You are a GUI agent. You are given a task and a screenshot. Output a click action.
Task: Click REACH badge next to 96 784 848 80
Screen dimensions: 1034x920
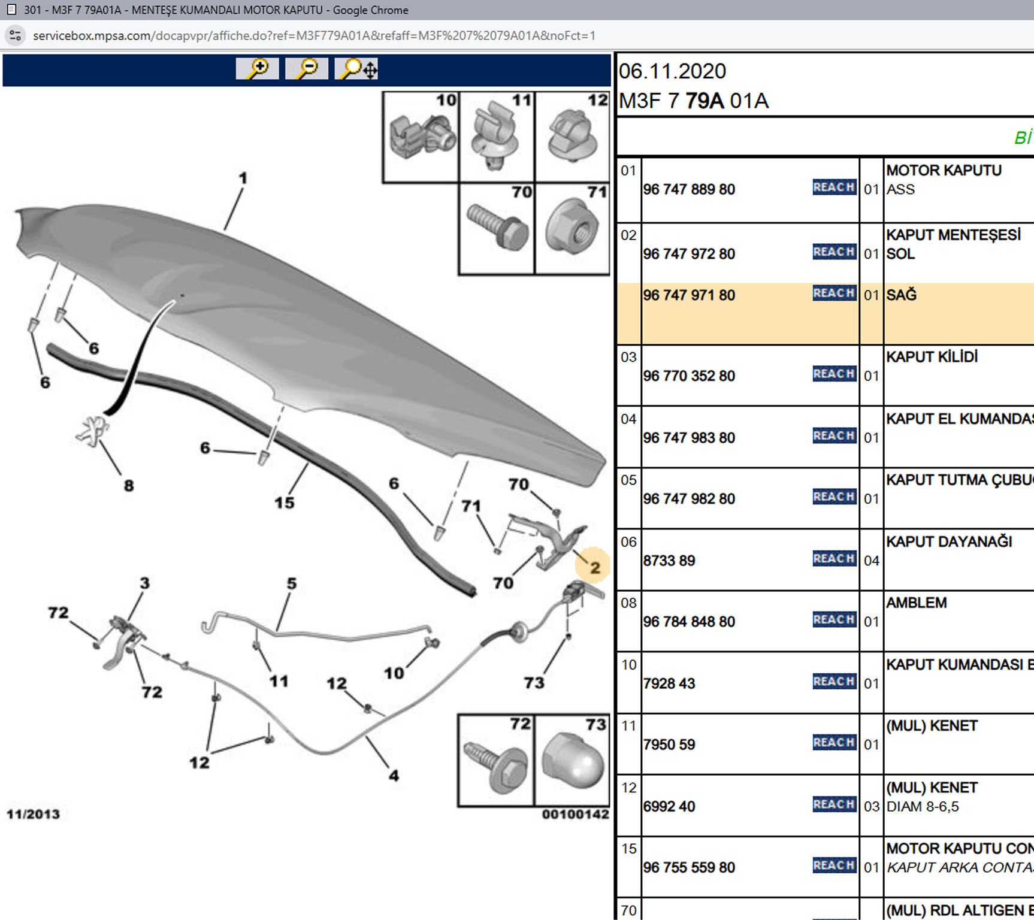point(834,620)
